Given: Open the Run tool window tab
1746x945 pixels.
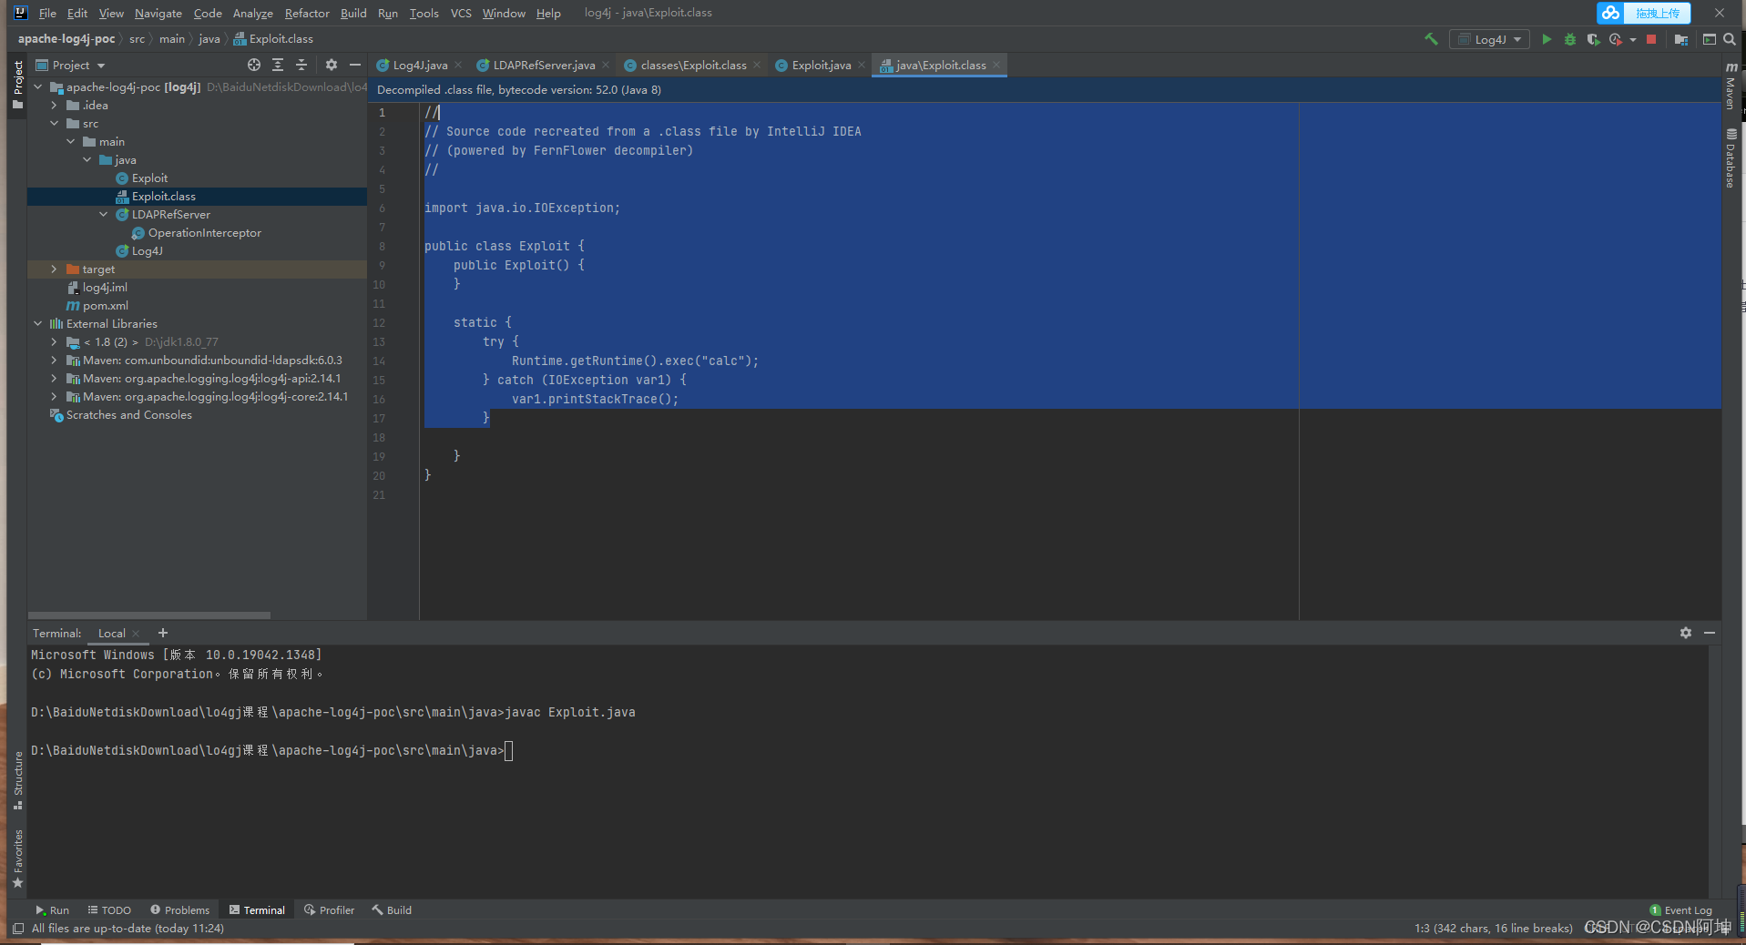Looking at the screenshot, I should click(52, 910).
